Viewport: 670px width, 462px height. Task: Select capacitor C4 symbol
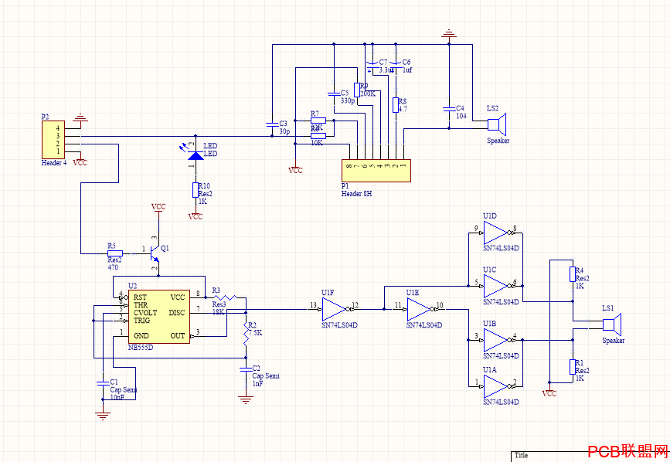[x=449, y=109]
